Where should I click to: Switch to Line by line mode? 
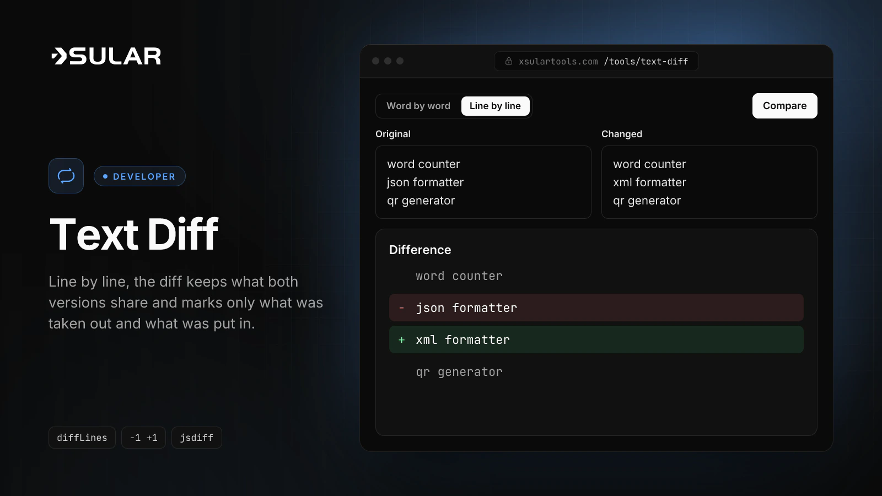495,106
